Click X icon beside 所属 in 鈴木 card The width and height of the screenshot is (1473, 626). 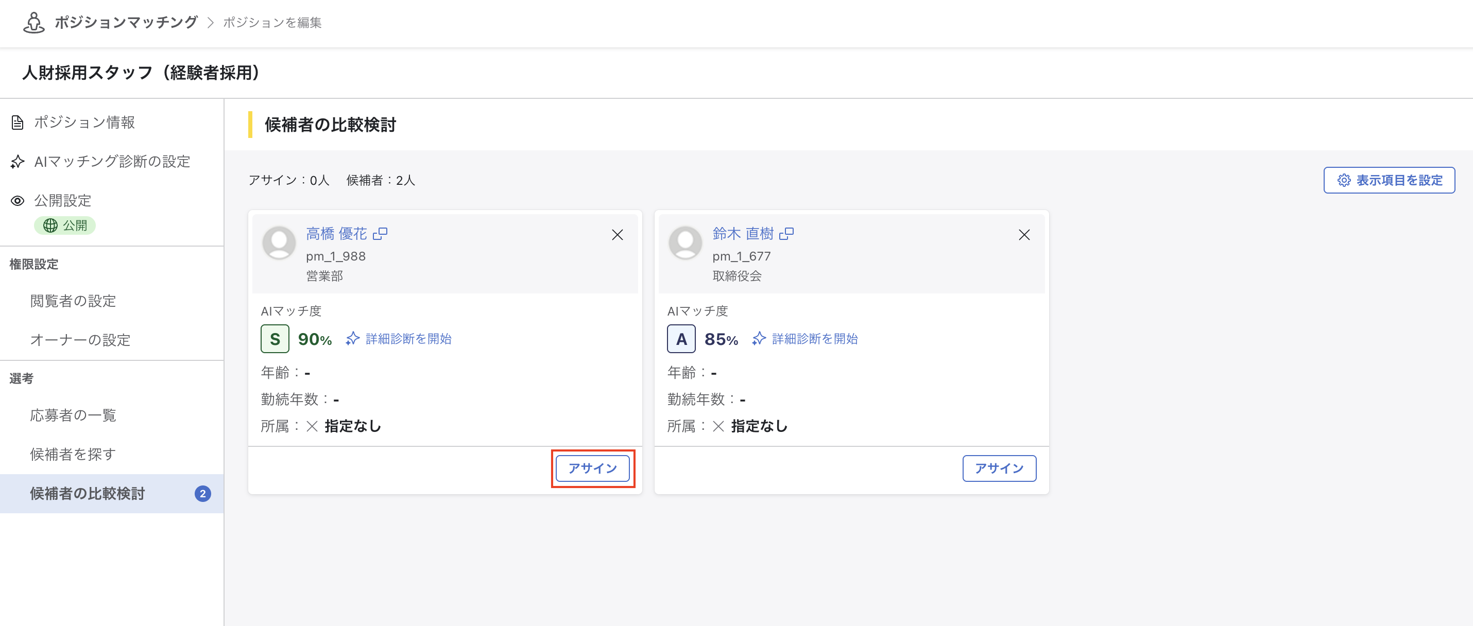[x=719, y=426]
